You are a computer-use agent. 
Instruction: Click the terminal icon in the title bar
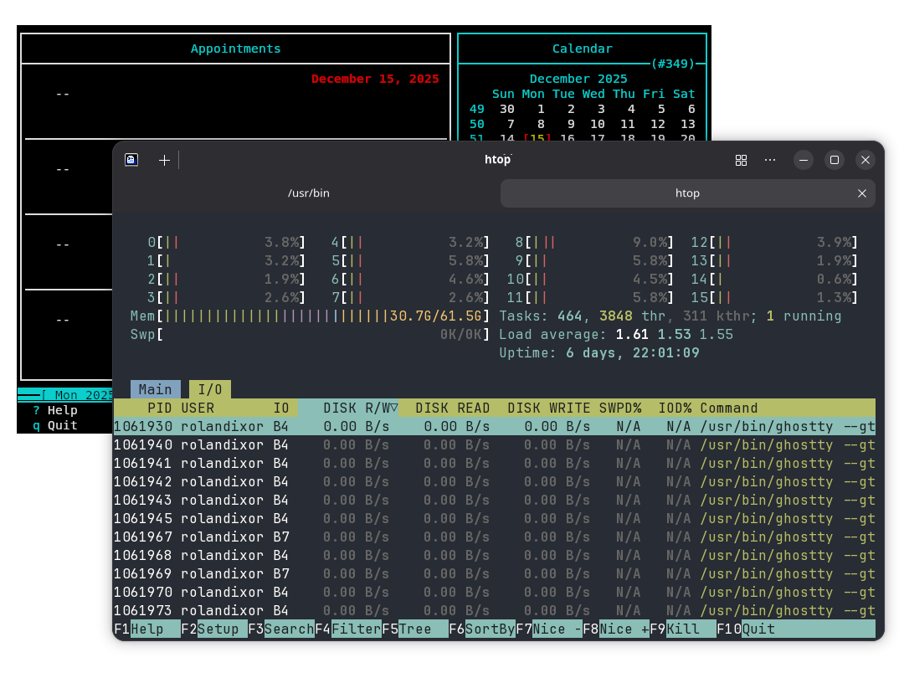coord(131,160)
